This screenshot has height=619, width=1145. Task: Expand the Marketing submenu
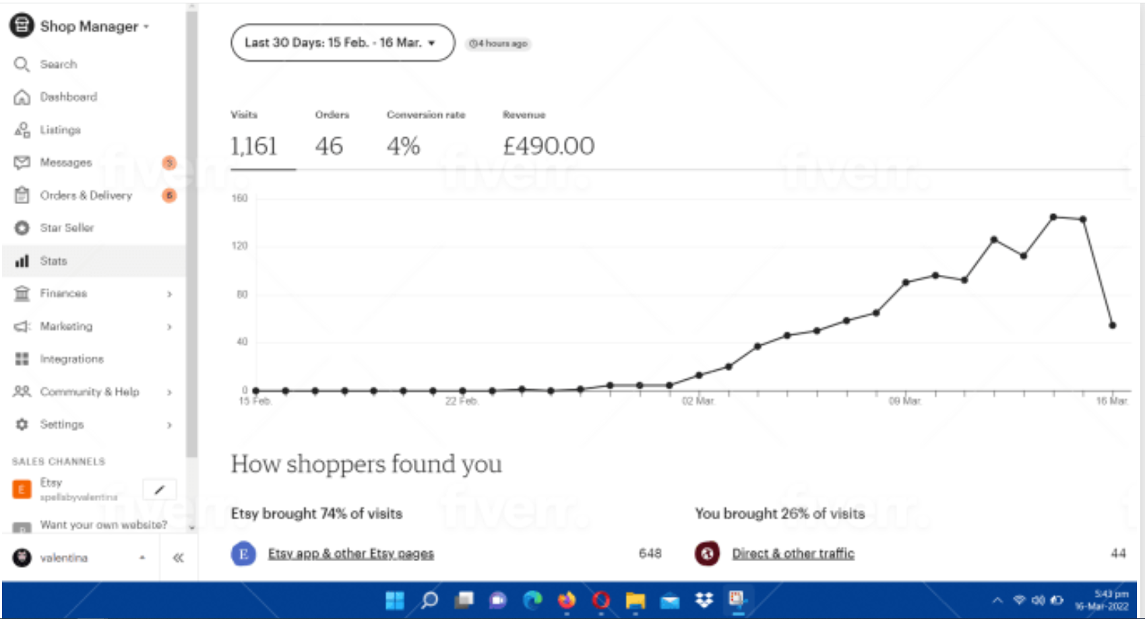click(x=67, y=326)
